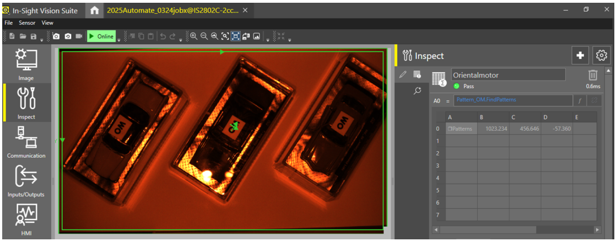Click the Save Job disk icon

click(34, 36)
